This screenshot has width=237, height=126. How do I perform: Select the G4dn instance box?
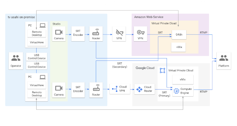179,34
